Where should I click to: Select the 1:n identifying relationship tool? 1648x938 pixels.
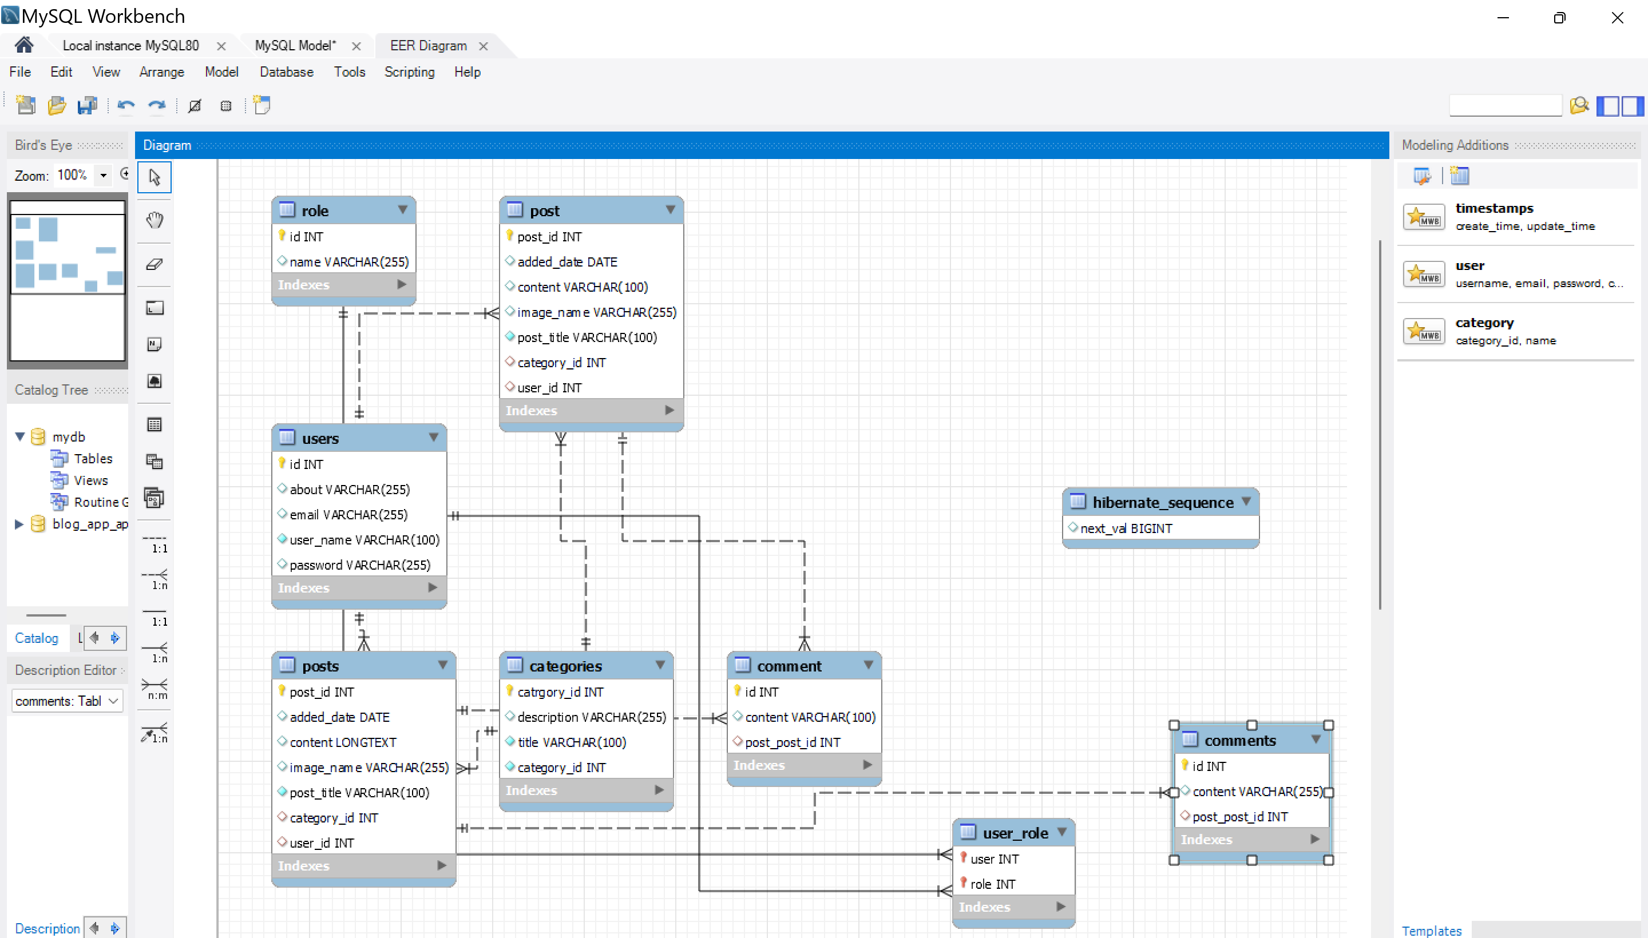coord(154,653)
